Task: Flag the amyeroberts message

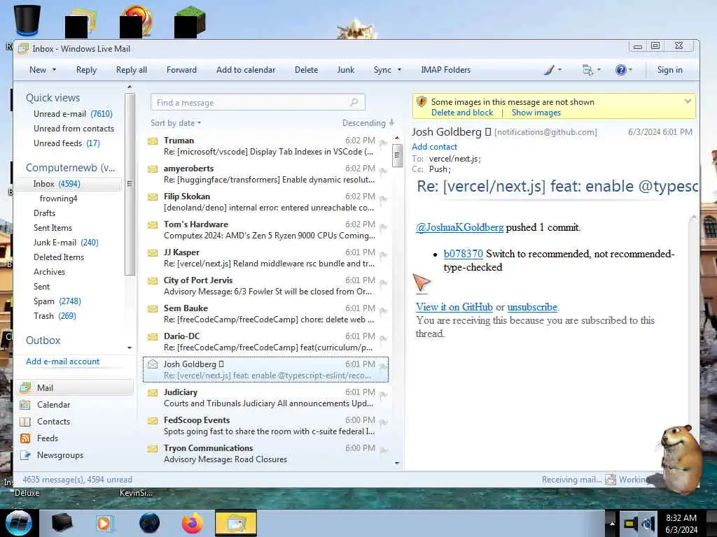Action: pos(384,172)
